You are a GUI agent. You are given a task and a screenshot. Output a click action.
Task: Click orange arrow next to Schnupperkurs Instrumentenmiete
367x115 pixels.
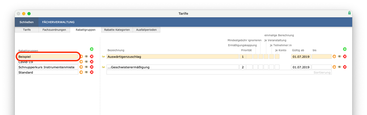[81, 67]
